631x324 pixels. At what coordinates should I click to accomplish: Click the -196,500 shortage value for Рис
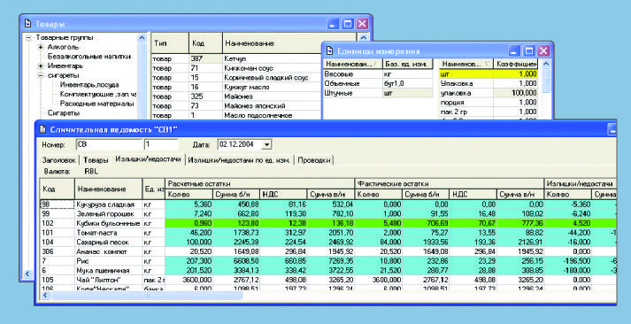click(568, 261)
